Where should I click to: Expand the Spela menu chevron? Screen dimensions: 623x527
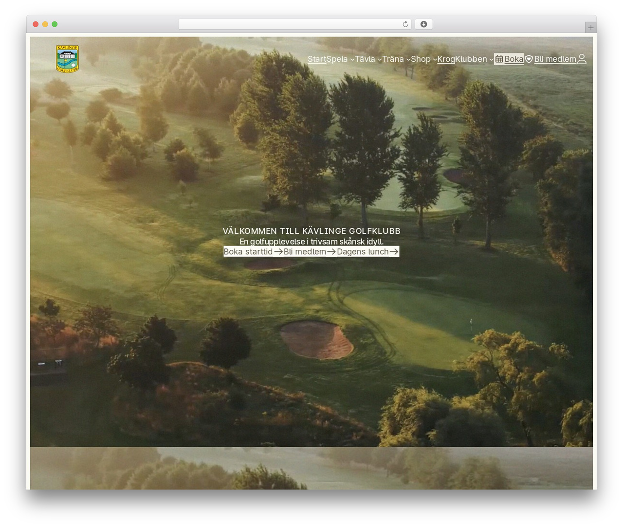point(352,60)
